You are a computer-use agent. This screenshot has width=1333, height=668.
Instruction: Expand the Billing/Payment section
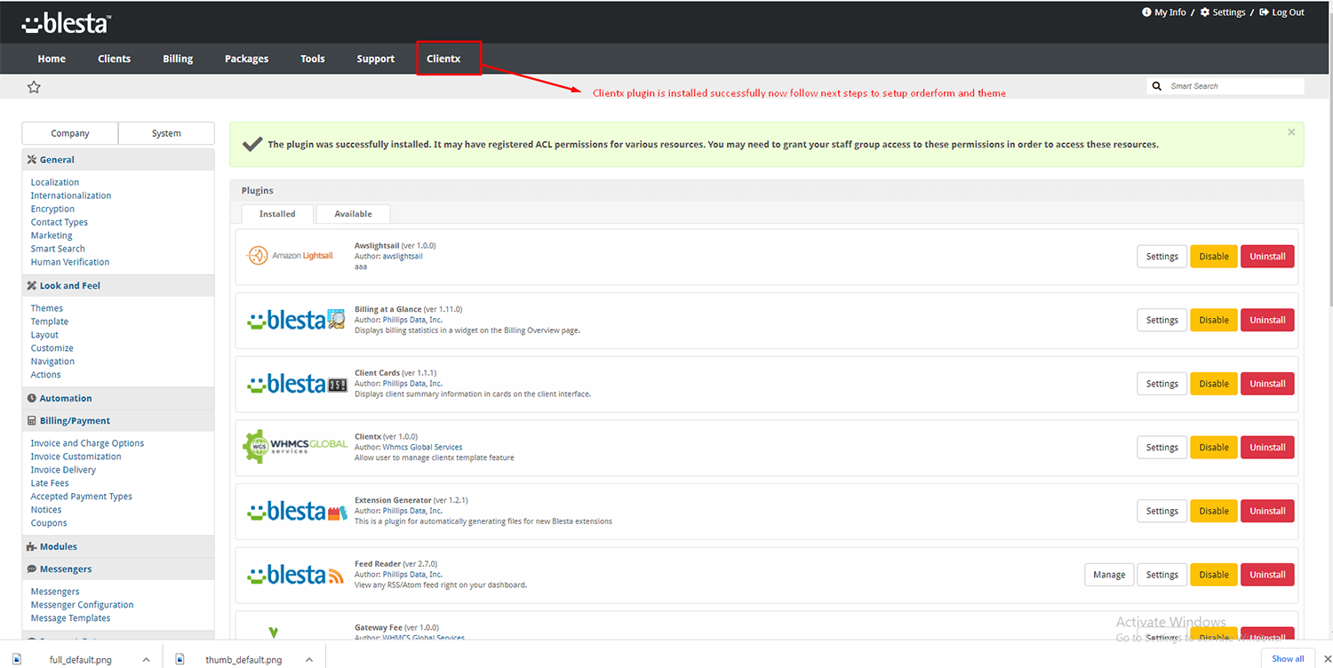(x=118, y=421)
